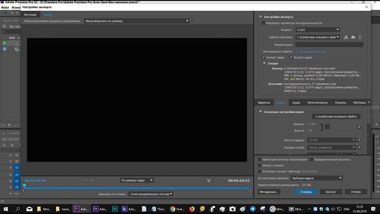Open the Format H.264 dropdown
Screen dimensions: 380x214
point(318,30)
